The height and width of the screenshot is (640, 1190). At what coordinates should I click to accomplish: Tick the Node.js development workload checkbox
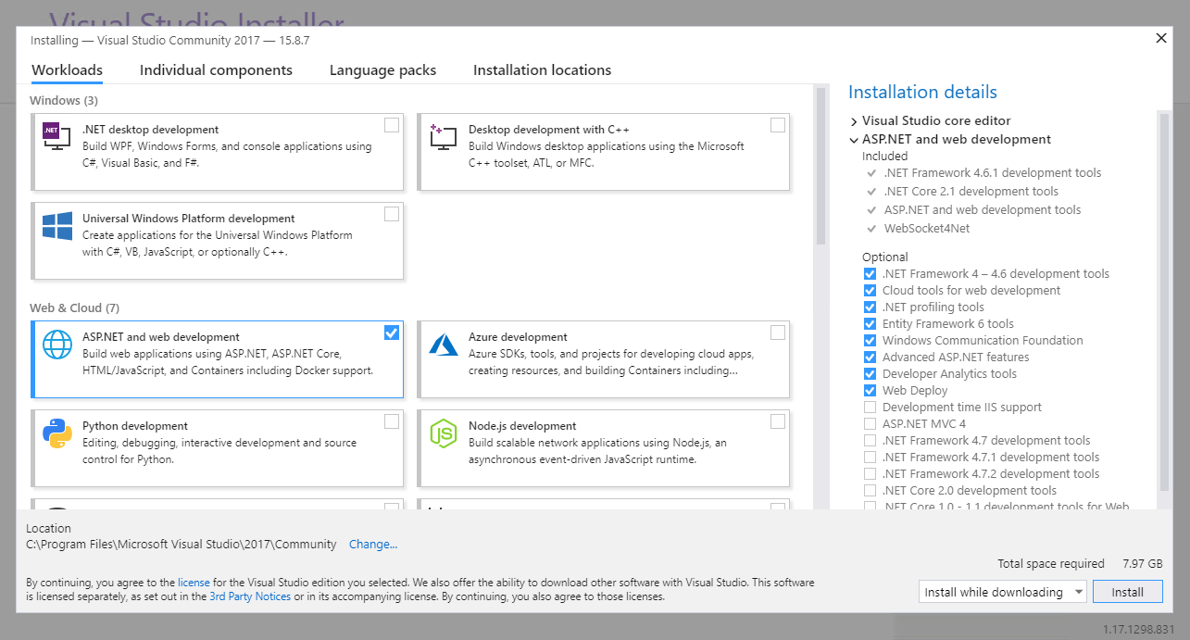[778, 421]
